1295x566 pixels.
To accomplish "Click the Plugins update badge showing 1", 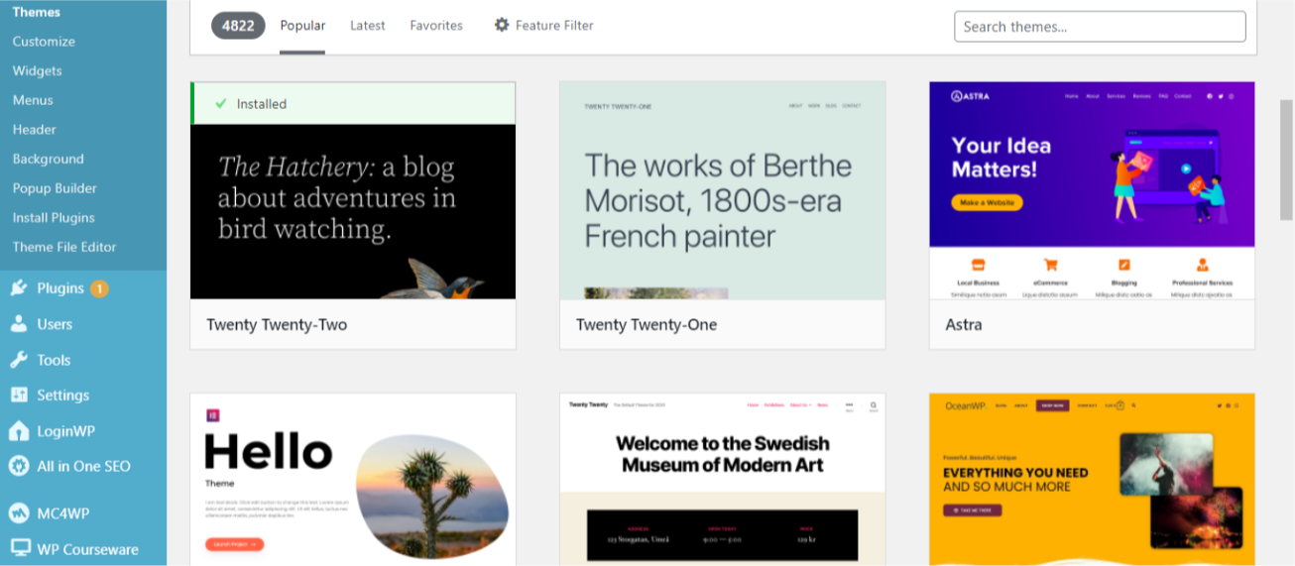I will point(99,288).
